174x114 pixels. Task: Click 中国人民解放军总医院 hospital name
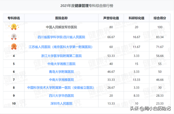click(x=61, y=27)
